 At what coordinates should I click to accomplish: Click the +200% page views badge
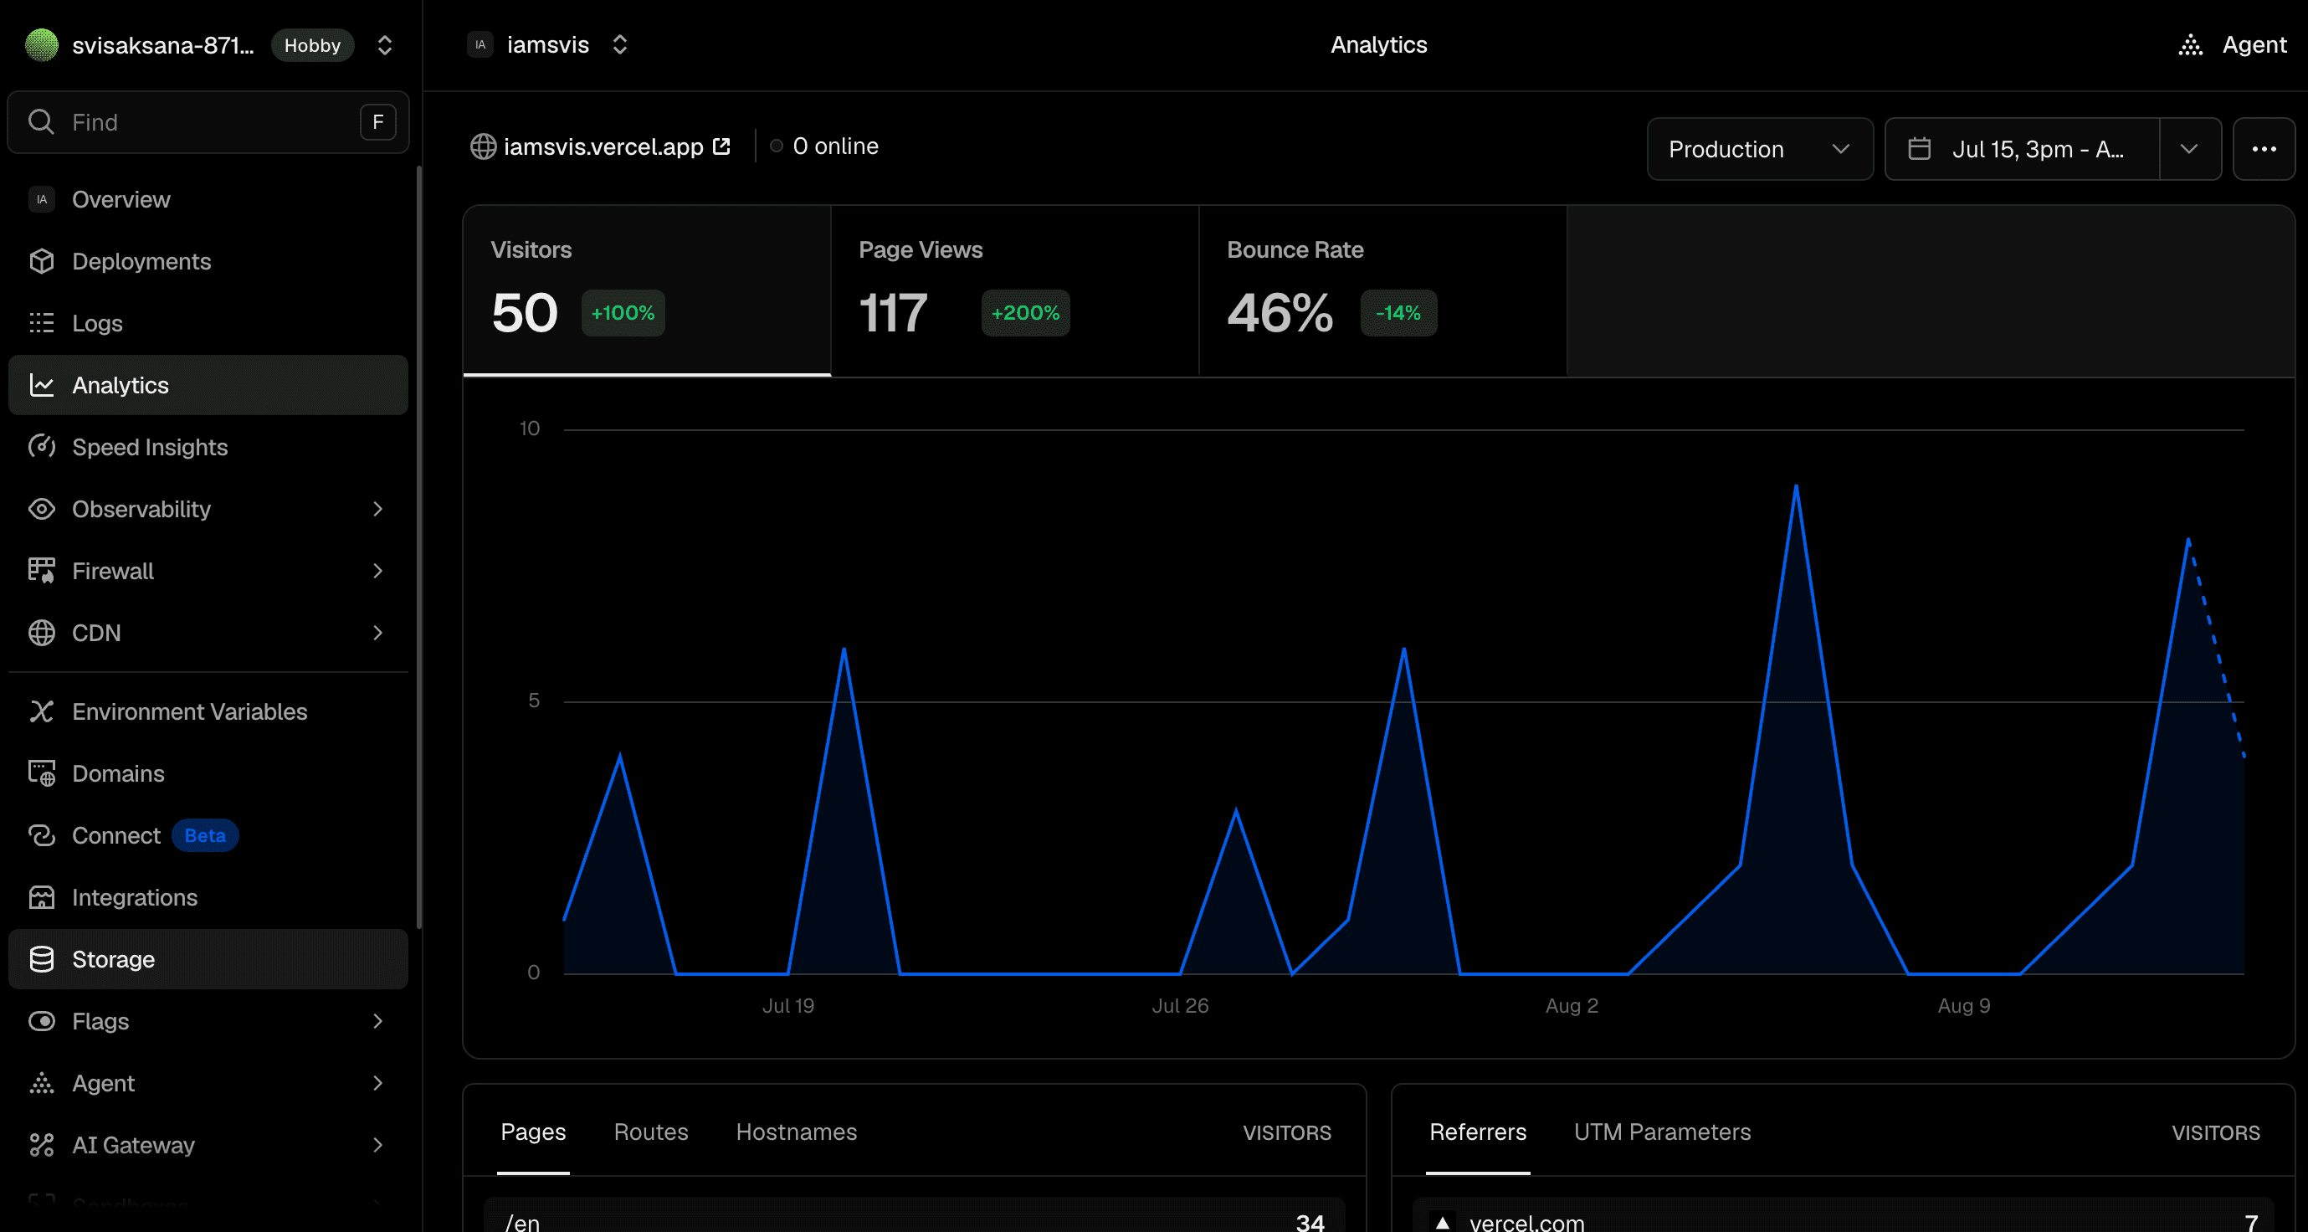tap(1025, 312)
